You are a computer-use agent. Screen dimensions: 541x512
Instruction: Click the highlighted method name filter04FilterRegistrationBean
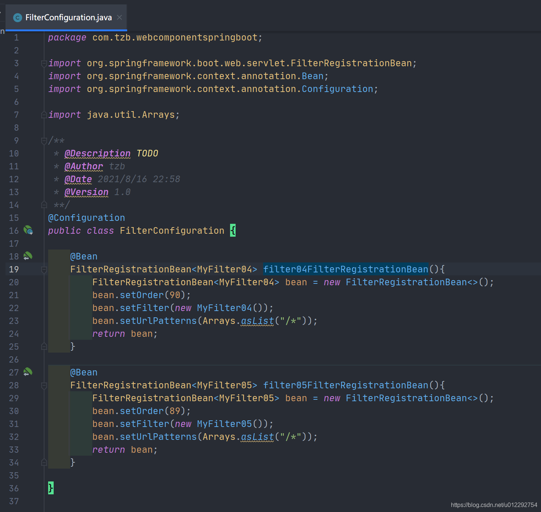[x=346, y=269]
